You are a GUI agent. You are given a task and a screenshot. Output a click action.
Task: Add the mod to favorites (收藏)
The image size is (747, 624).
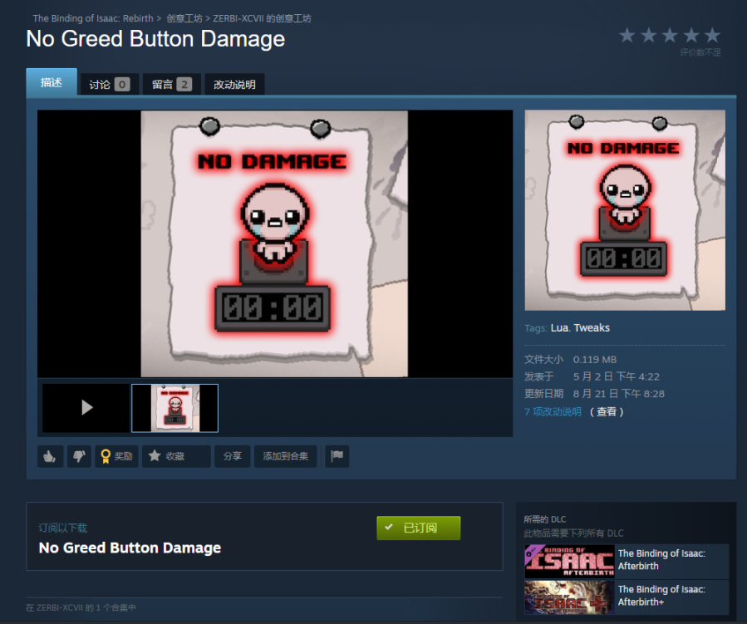(x=176, y=456)
